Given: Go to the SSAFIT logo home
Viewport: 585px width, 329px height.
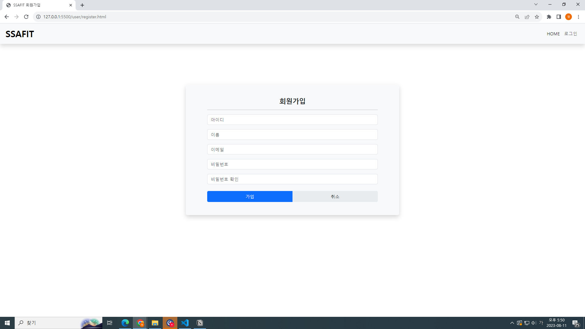Looking at the screenshot, I should click(x=20, y=34).
